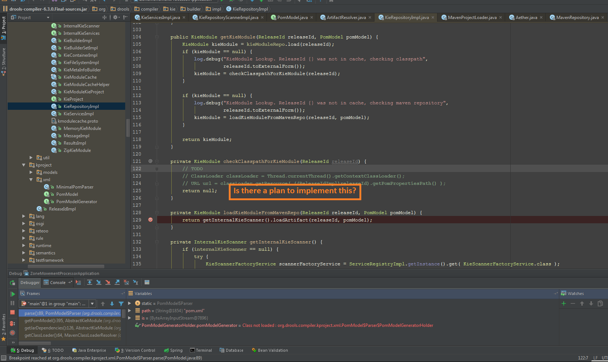Viewport: 608px width, 362px height.
Task: Collapse the 'kproject' package folder
Action: pyautogui.click(x=24, y=165)
